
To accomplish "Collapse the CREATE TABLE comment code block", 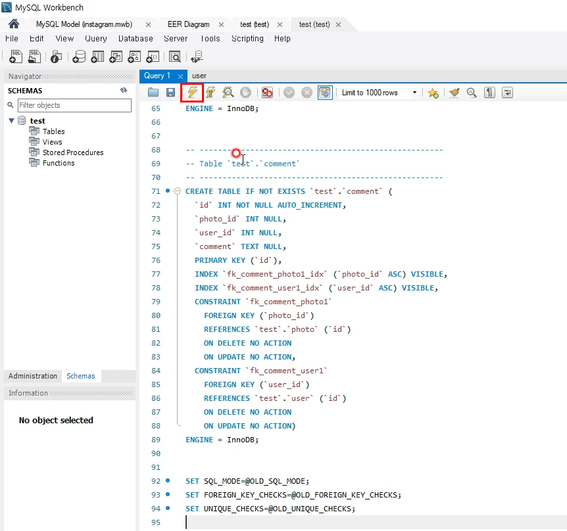I will pos(177,191).
